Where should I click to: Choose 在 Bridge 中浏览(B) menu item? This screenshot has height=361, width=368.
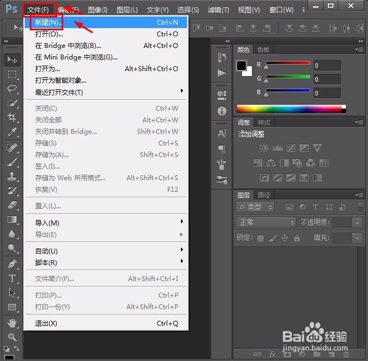point(106,45)
